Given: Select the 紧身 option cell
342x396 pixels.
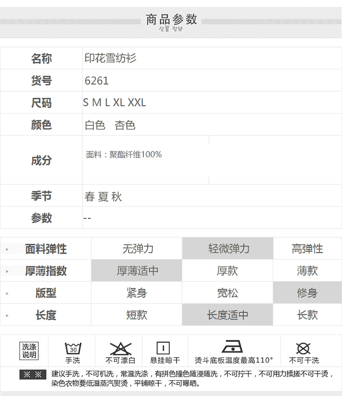Looking at the screenshot, I should tap(136, 293).
